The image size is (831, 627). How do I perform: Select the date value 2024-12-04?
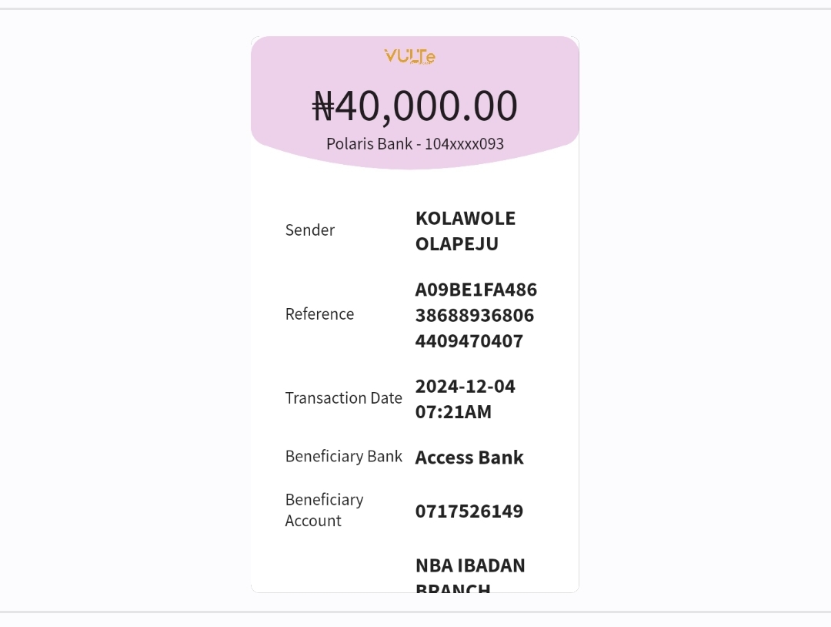pos(465,386)
